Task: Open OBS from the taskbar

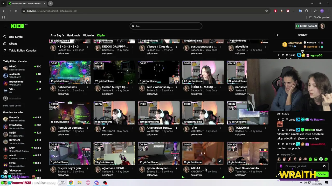Action: tap(105, 183)
